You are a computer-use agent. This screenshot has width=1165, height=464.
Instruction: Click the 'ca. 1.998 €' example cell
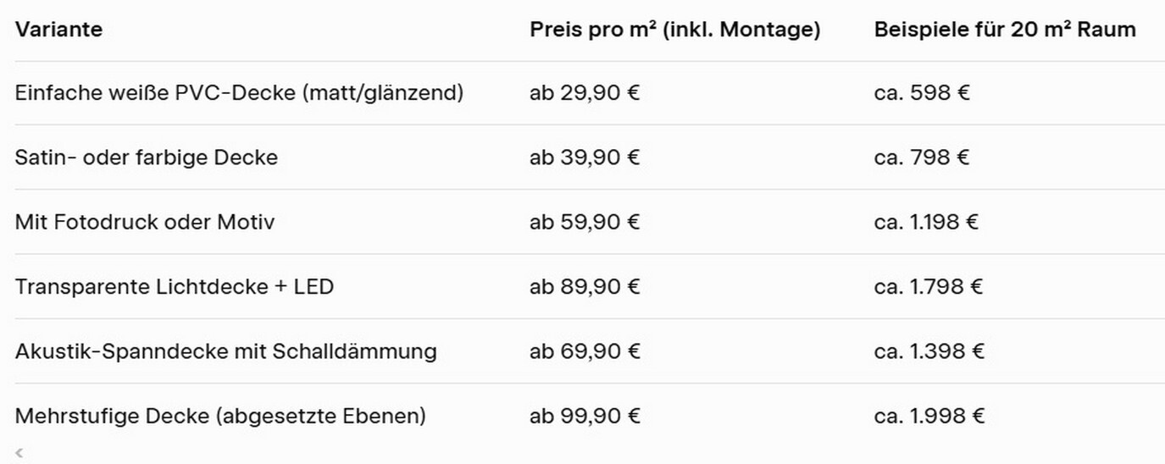click(929, 417)
